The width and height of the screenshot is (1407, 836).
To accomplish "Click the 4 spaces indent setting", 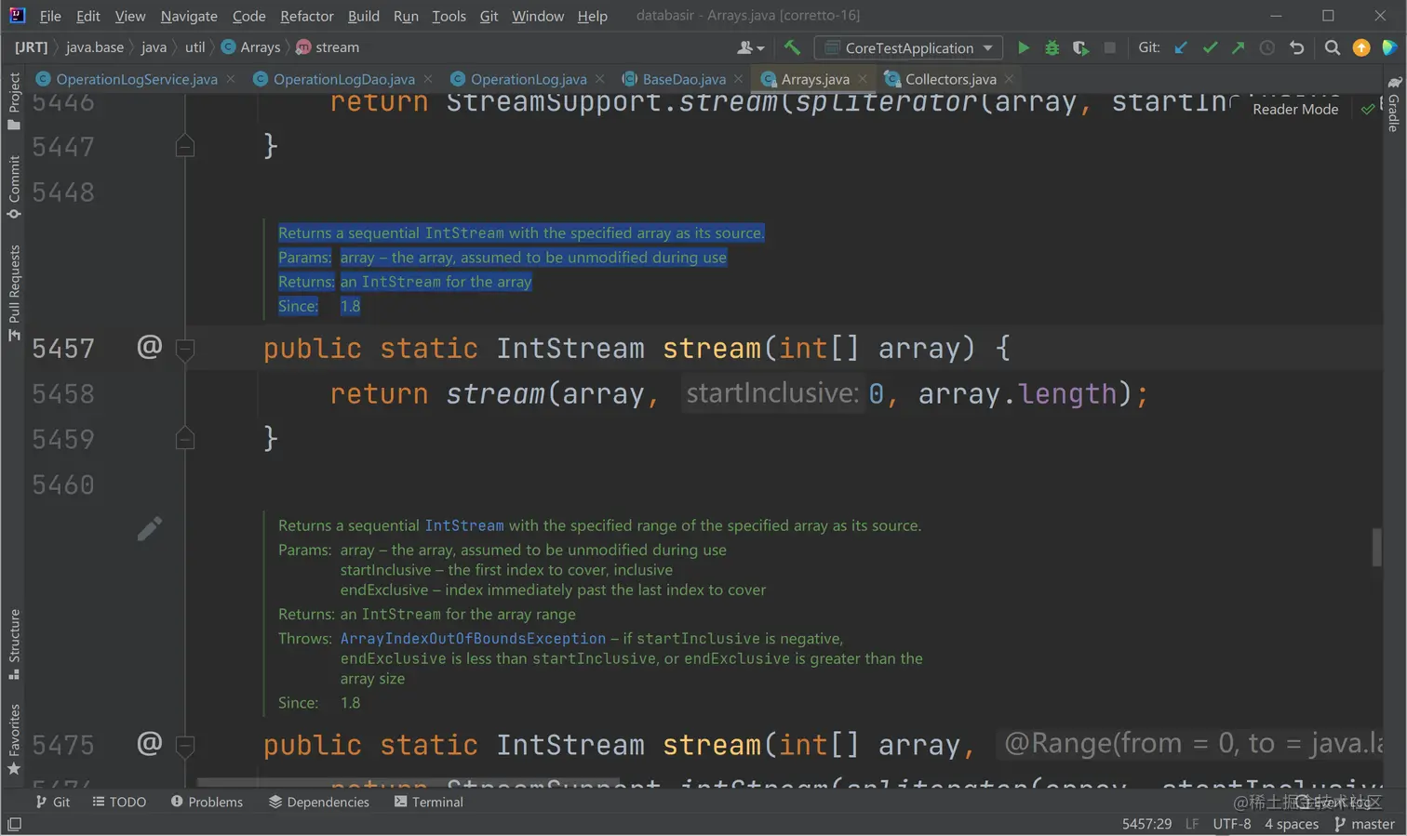I will (1292, 824).
